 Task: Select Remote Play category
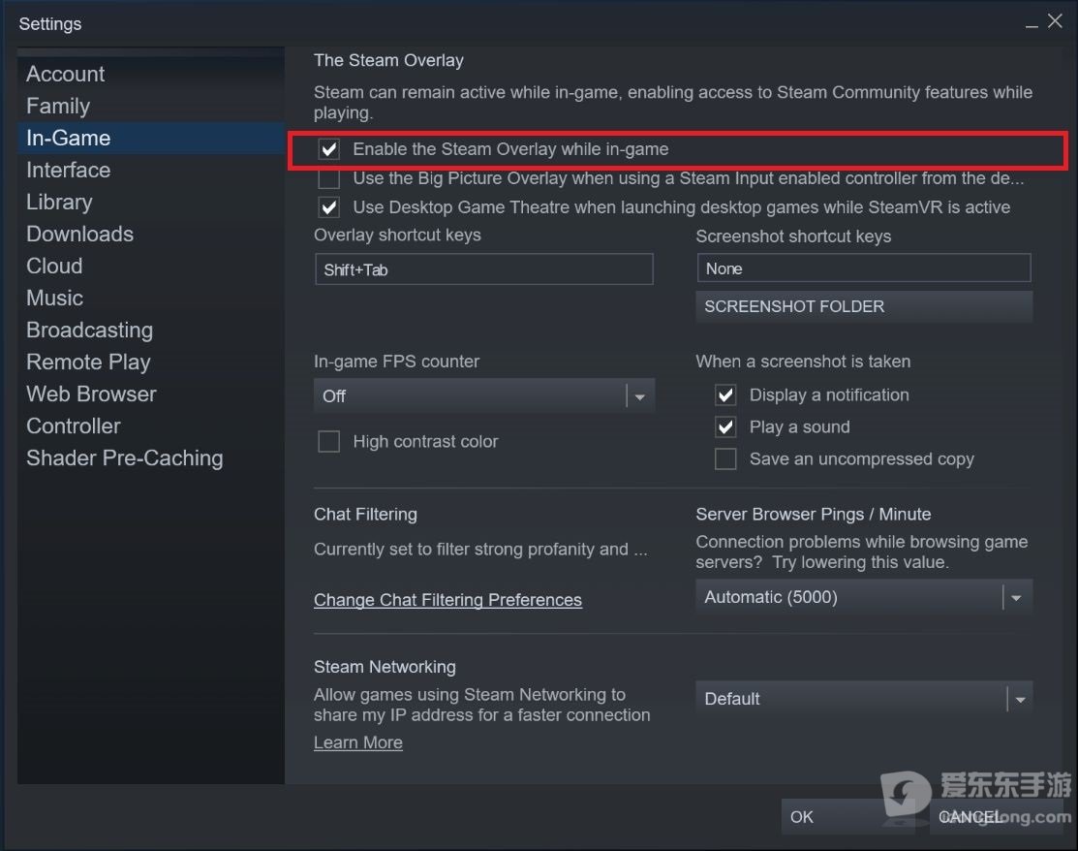coord(88,362)
